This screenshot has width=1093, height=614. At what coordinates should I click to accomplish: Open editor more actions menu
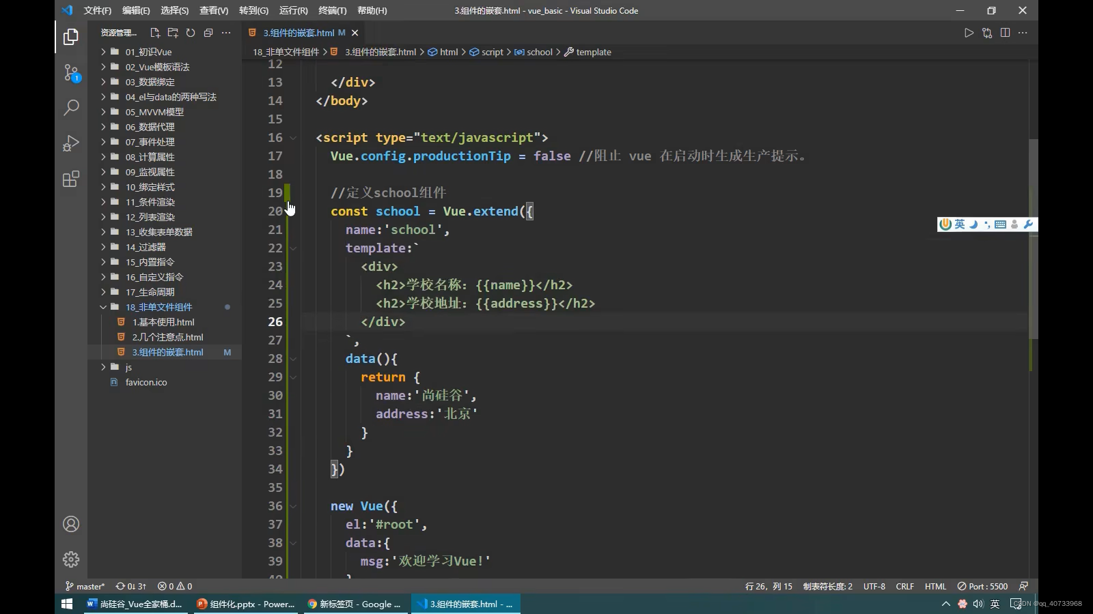(1023, 33)
